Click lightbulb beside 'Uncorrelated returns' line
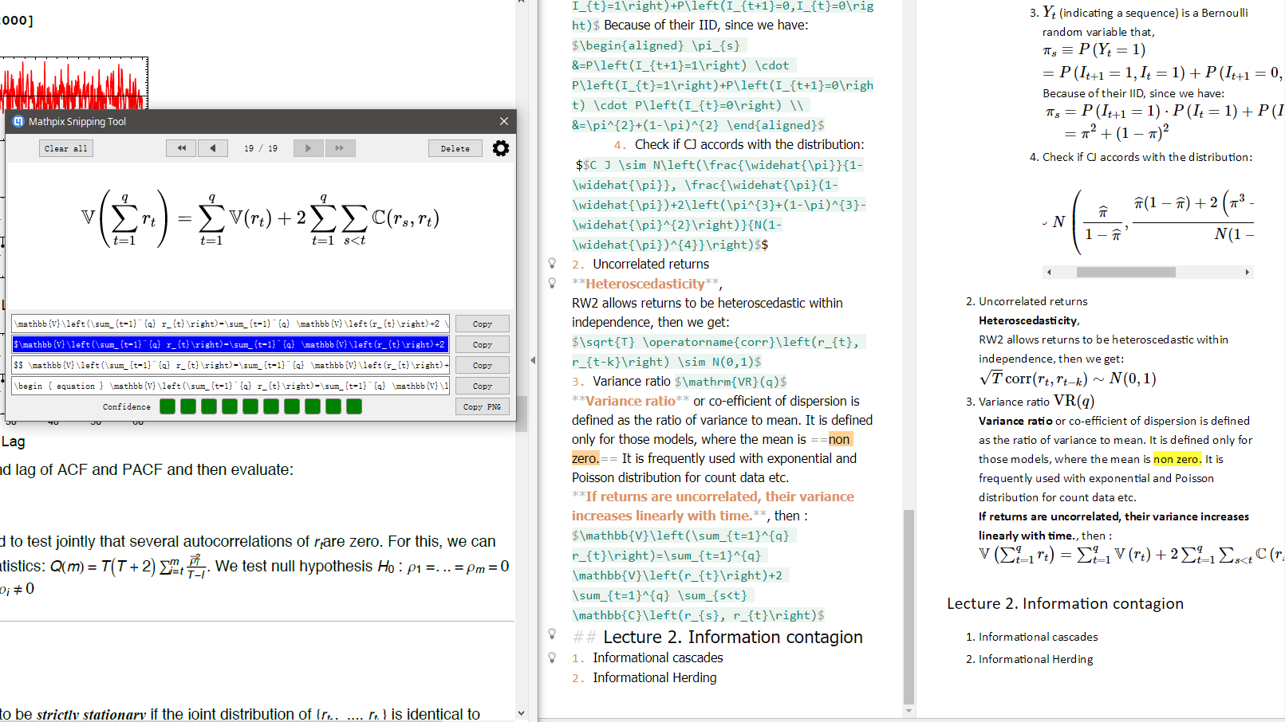The width and height of the screenshot is (1285, 722). point(552,263)
